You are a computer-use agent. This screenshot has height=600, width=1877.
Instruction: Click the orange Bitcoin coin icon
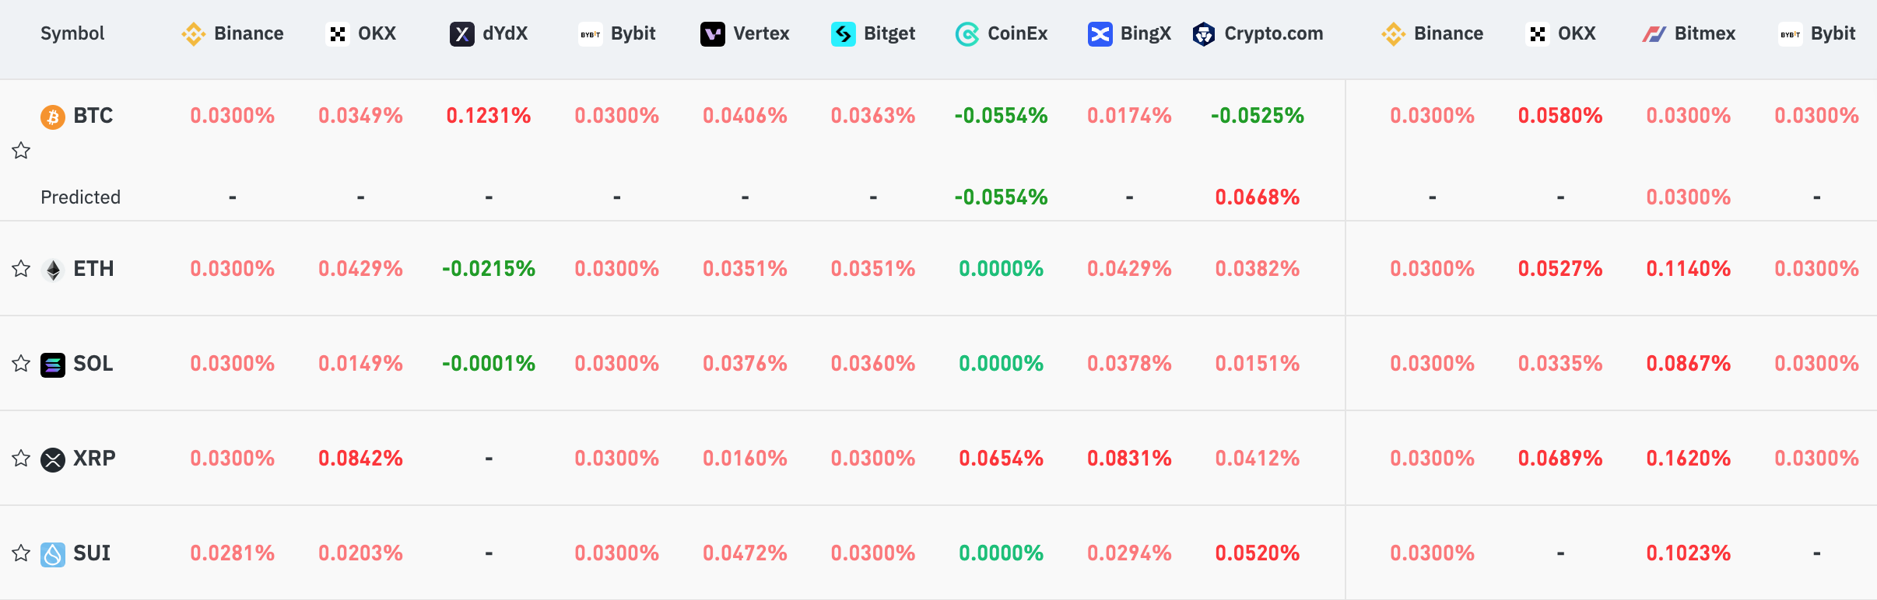[x=53, y=117]
